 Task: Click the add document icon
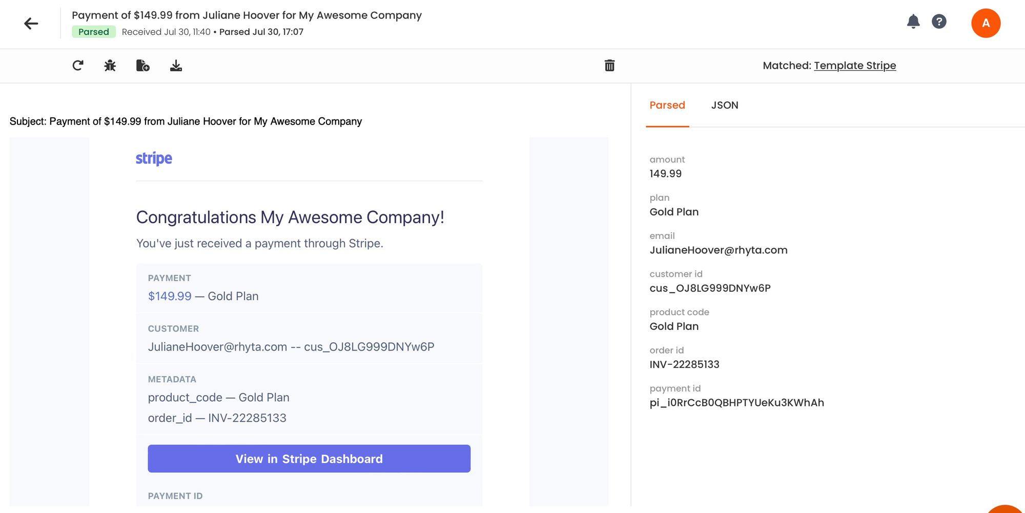coord(143,66)
